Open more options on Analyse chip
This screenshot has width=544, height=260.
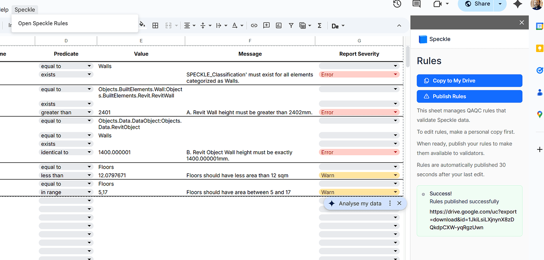390,204
